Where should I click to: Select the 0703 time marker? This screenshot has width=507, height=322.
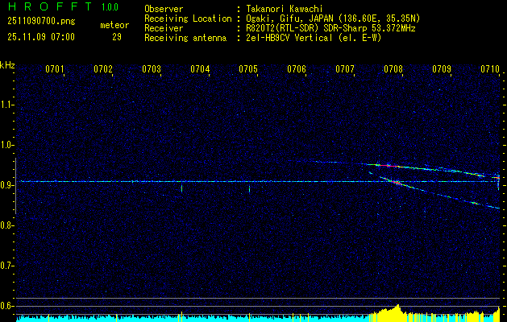[x=152, y=69]
